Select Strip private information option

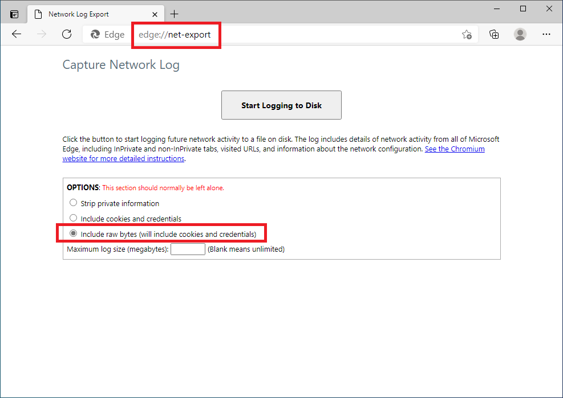coord(73,203)
